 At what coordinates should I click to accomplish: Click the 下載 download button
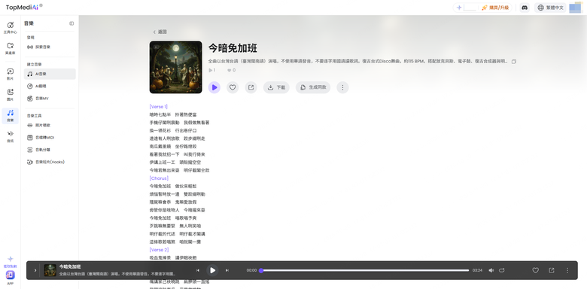pos(276,87)
